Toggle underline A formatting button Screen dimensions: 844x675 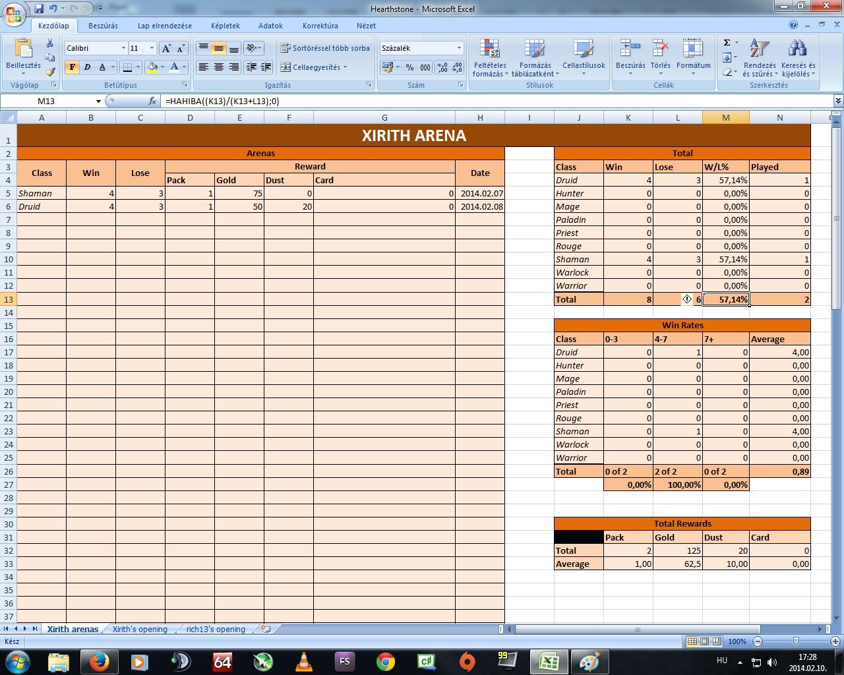(x=102, y=67)
